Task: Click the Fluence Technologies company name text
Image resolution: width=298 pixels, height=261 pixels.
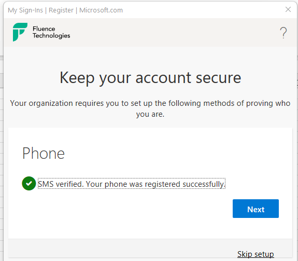Action: pos(51,32)
